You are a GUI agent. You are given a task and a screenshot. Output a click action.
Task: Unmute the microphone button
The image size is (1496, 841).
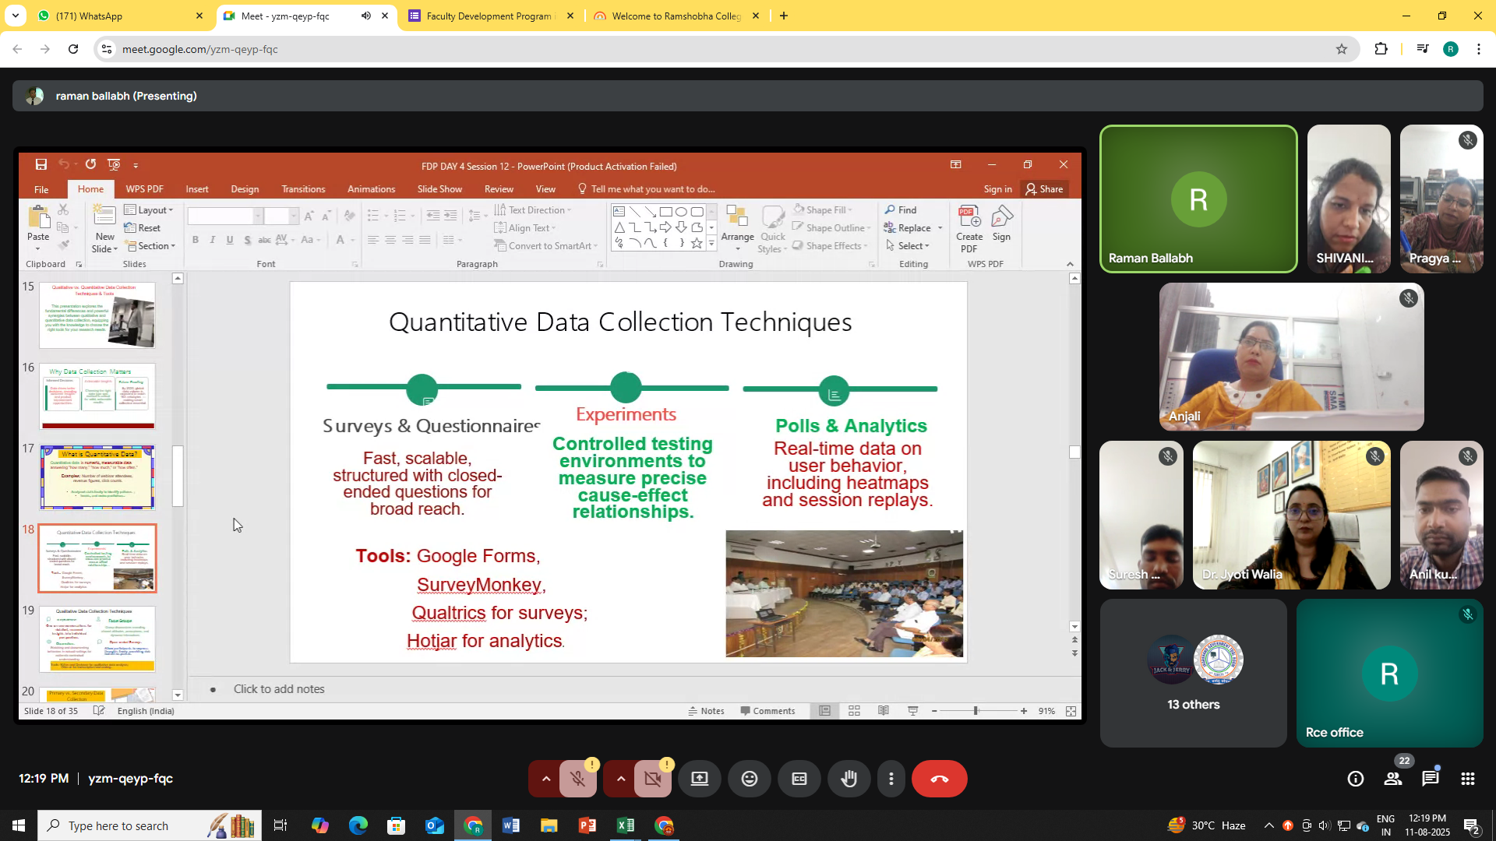click(x=577, y=779)
